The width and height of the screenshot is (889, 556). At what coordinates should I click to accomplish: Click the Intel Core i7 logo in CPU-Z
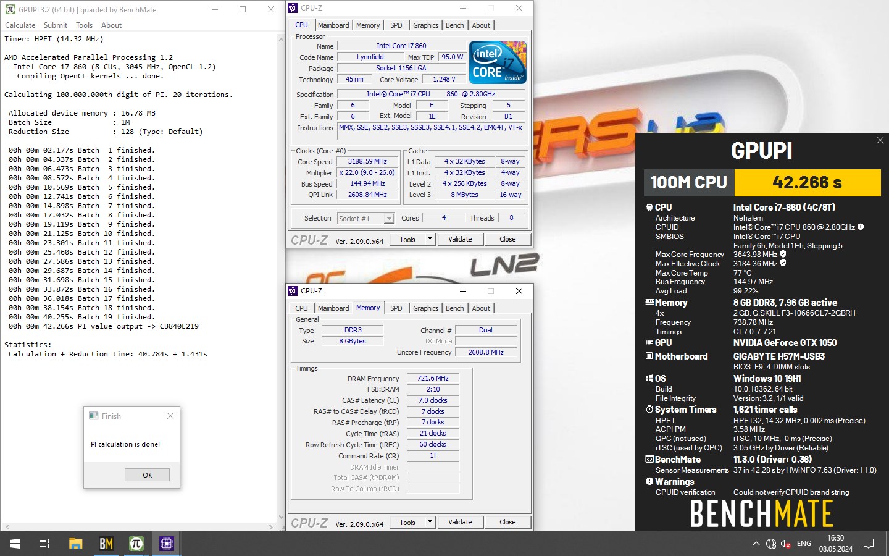[x=498, y=62]
